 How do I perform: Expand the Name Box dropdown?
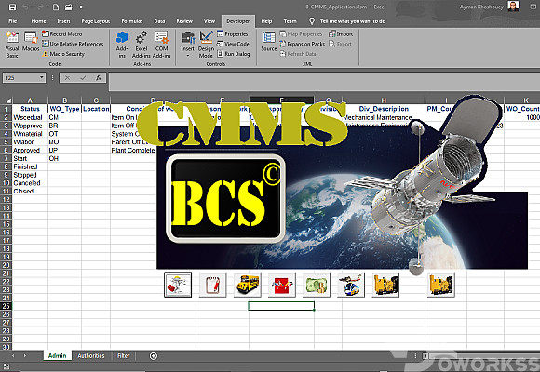coord(42,77)
